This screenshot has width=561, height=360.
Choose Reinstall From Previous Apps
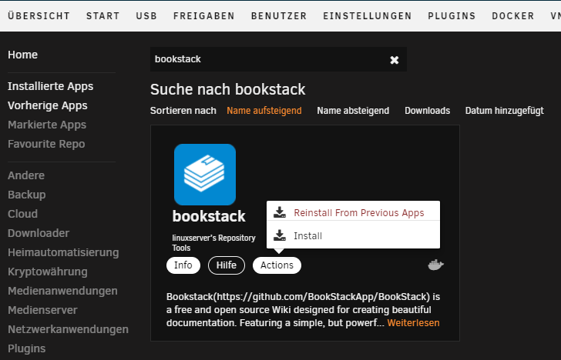click(359, 213)
